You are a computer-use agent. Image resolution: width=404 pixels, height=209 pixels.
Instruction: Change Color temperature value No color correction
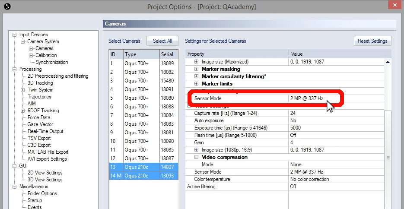point(336,179)
